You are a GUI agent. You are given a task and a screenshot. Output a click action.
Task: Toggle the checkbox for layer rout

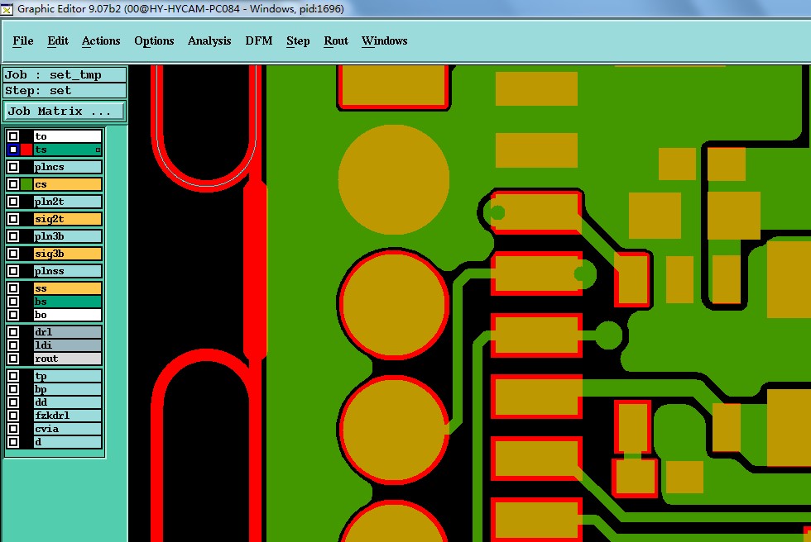[13, 359]
